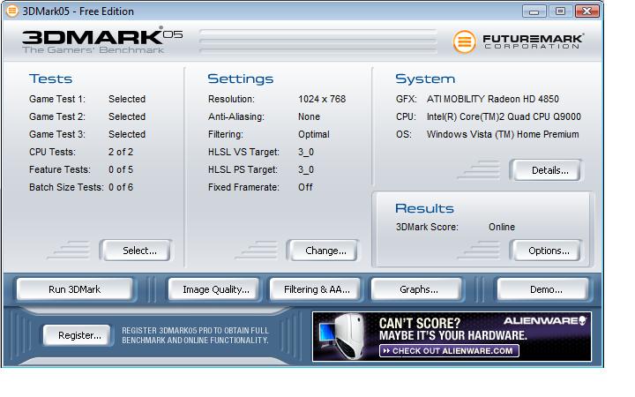This screenshot has width=635, height=397.
Task: Click the Fixed Framerate value Off
Action: pos(305,187)
